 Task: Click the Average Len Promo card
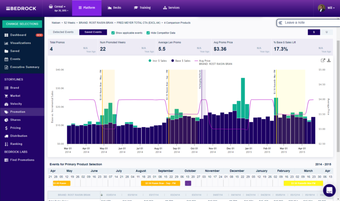click(184, 47)
